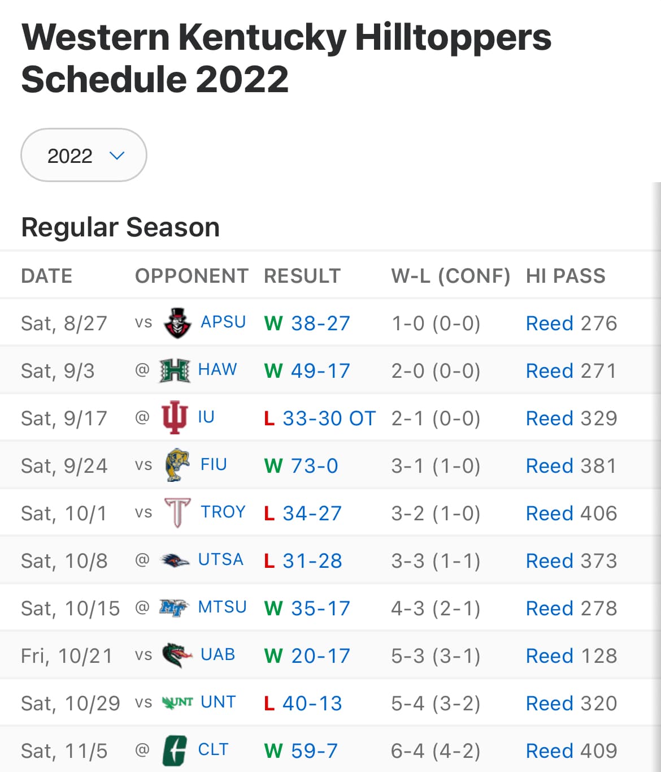Open the Reed 406 passing leader link
Image resolution: width=661 pixels, height=772 pixels.
571,514
